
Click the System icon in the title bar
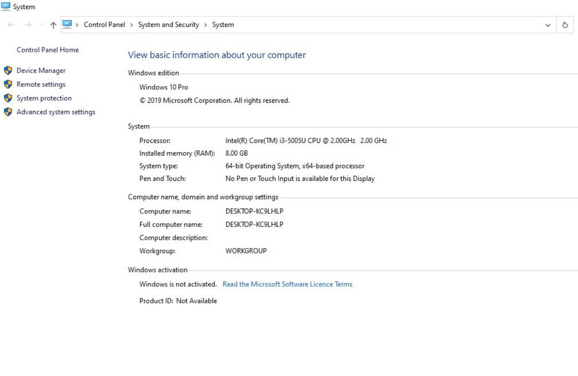click(x=6, y=7)
